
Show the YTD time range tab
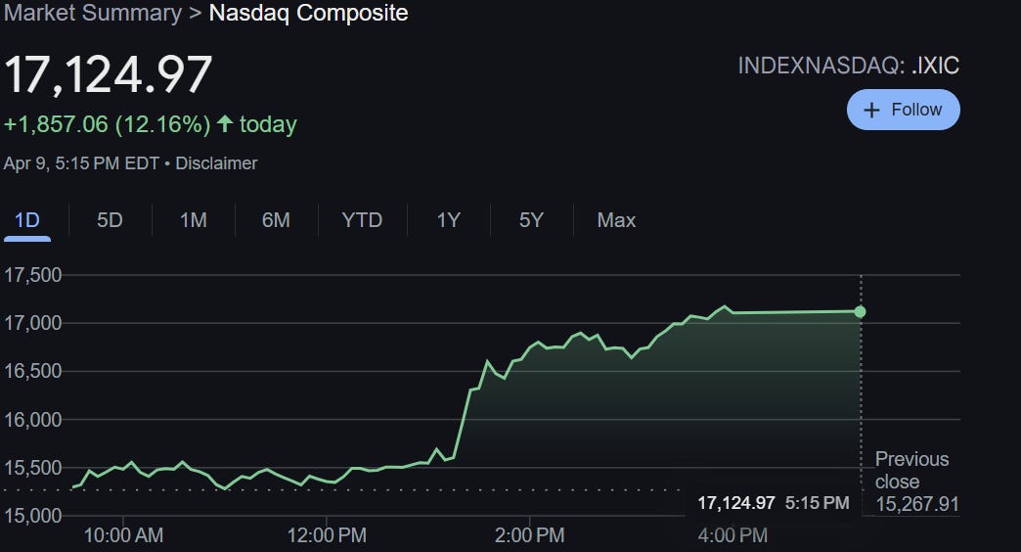pos(362,220)
